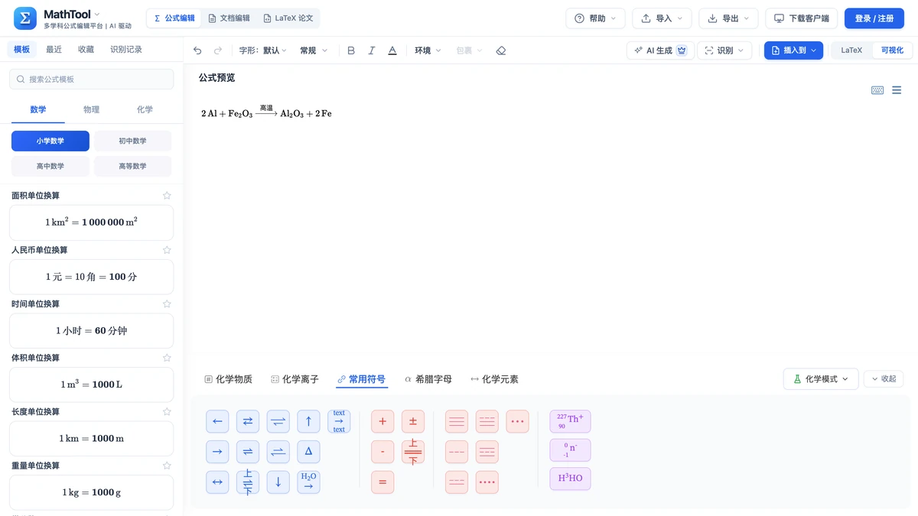Viewport: 918px width, 516px height.
Task: Insert the text-over-arrow-text symbol
Action: coord(339,421)
